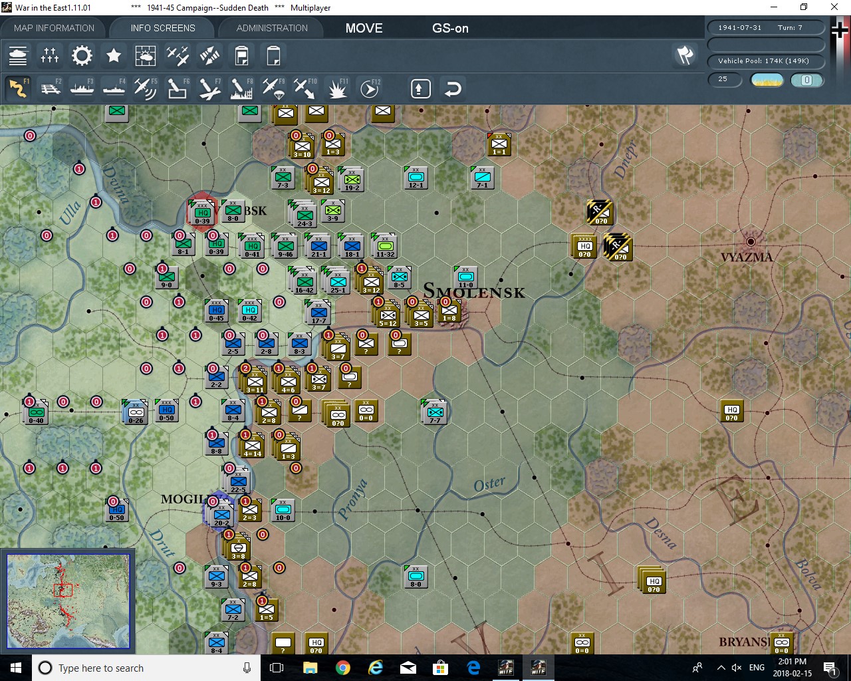The image size is (851, 681).
Task: Select Move mode F1 icon
Action: 18,88
